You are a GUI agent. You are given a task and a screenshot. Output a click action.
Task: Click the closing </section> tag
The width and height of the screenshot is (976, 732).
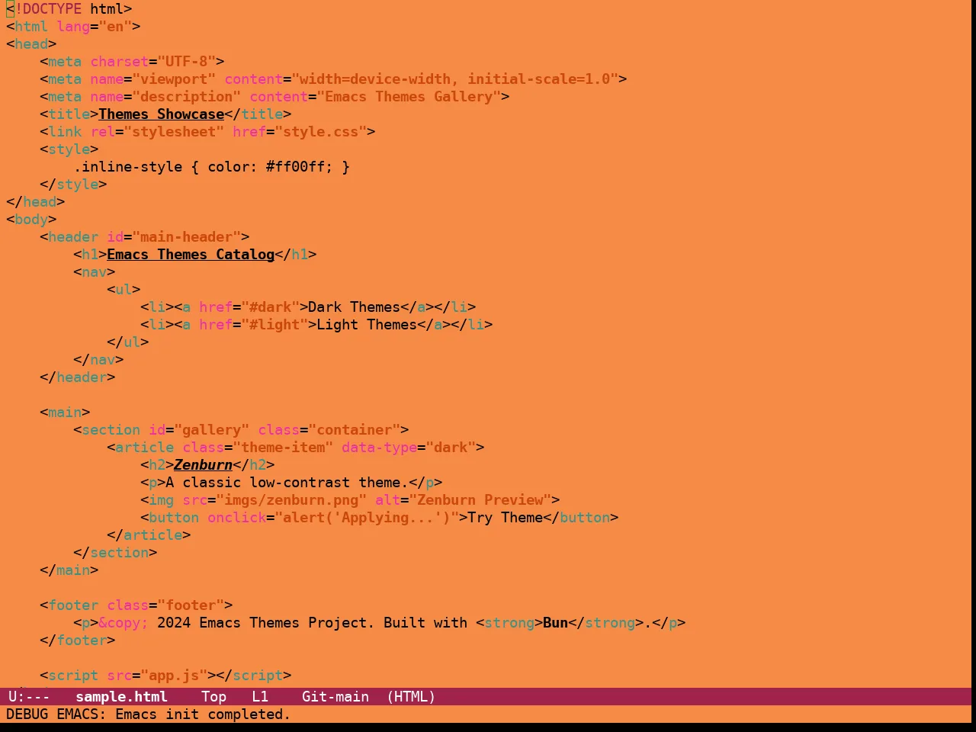point(115,553)
